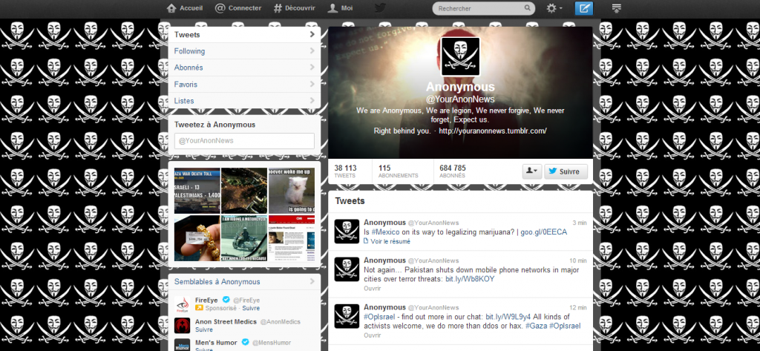Click Suivre under Anon Street Medics
Image resolution: width=760 pixels, height=351 pixels.
pyautogui.click(x=204, y=329)
